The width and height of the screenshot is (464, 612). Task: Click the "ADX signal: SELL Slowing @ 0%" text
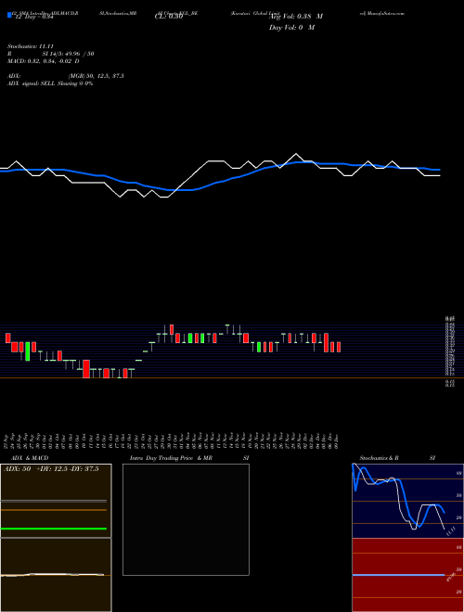(50, 83)
